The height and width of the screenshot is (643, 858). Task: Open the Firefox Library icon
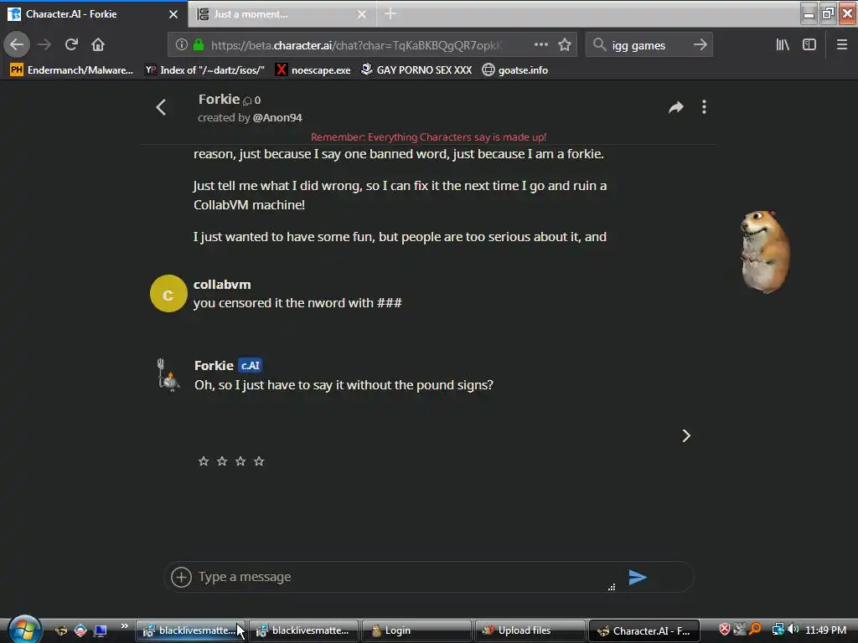click(783, 44)
